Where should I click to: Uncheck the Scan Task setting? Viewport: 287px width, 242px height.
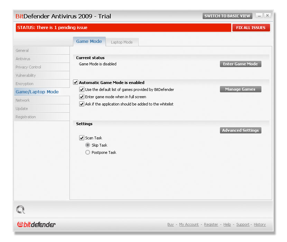pos(82,138)
